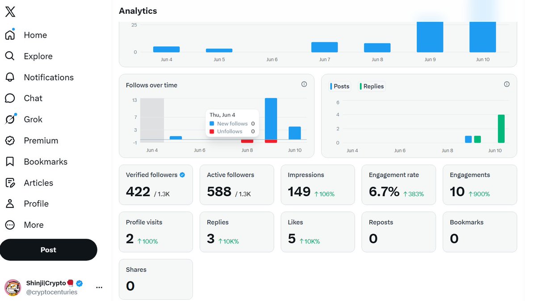Click the Jun 7 bar in top chart
Screen dimensions: 536x301
[x=324, y=47]
